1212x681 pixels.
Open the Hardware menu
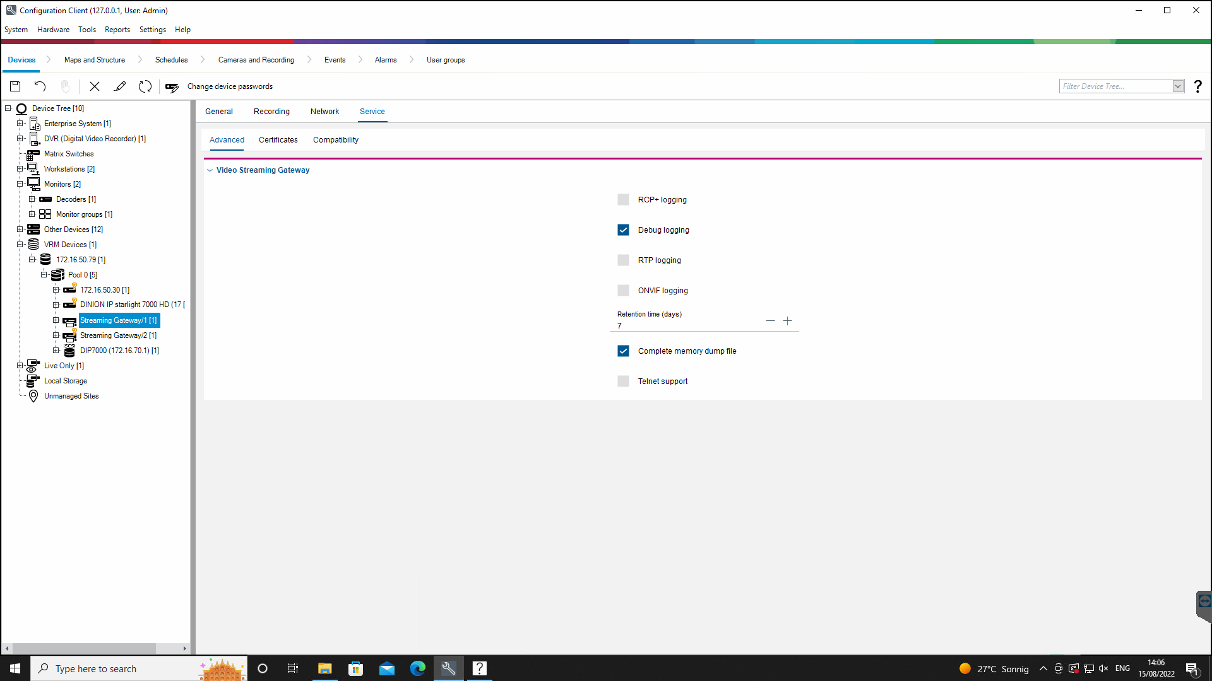tap(53, 30)
